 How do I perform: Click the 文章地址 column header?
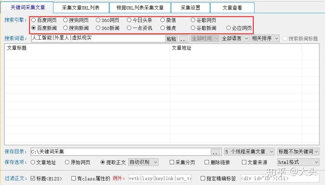235,48
